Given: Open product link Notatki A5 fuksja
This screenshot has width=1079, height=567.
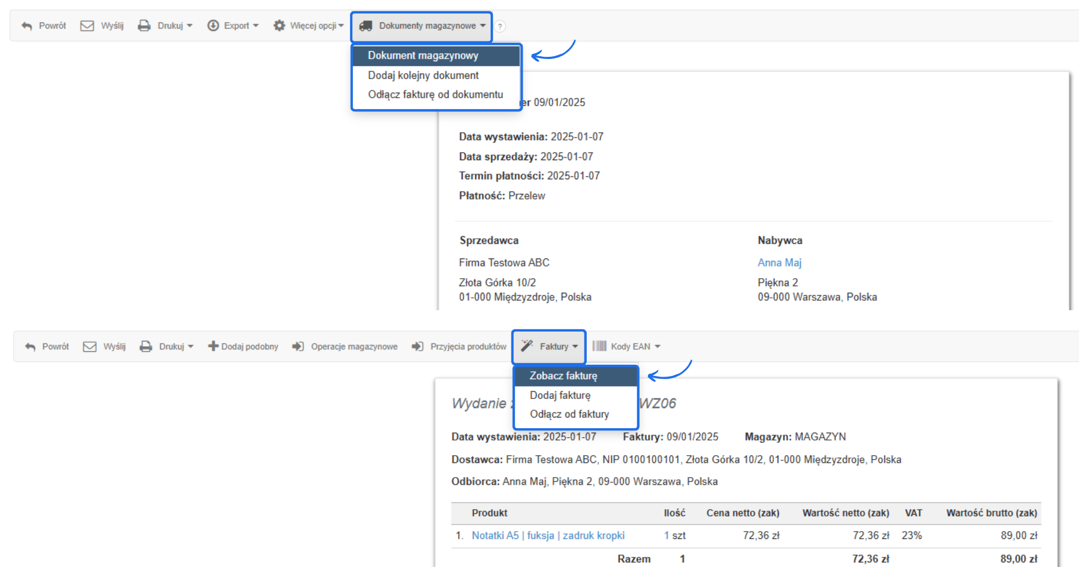Looking at the screenshot, I should pyautogui.click(x=548, y=536).
